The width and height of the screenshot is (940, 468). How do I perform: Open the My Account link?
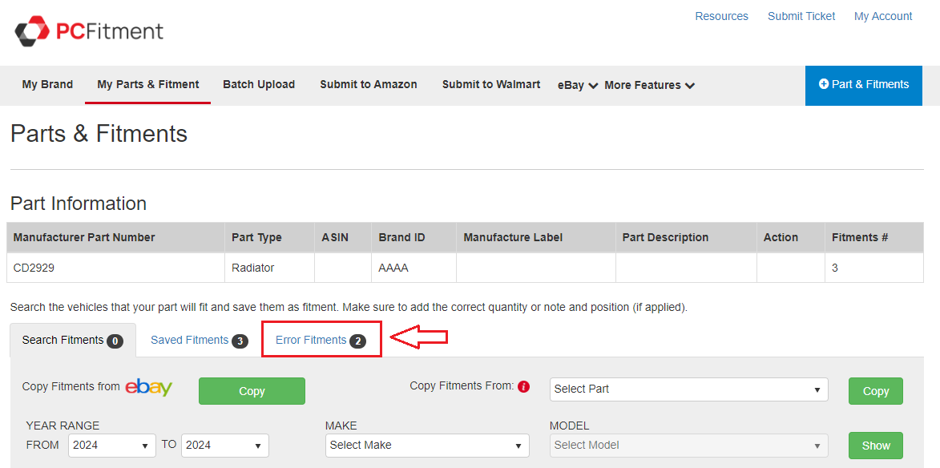click(883, 16)
